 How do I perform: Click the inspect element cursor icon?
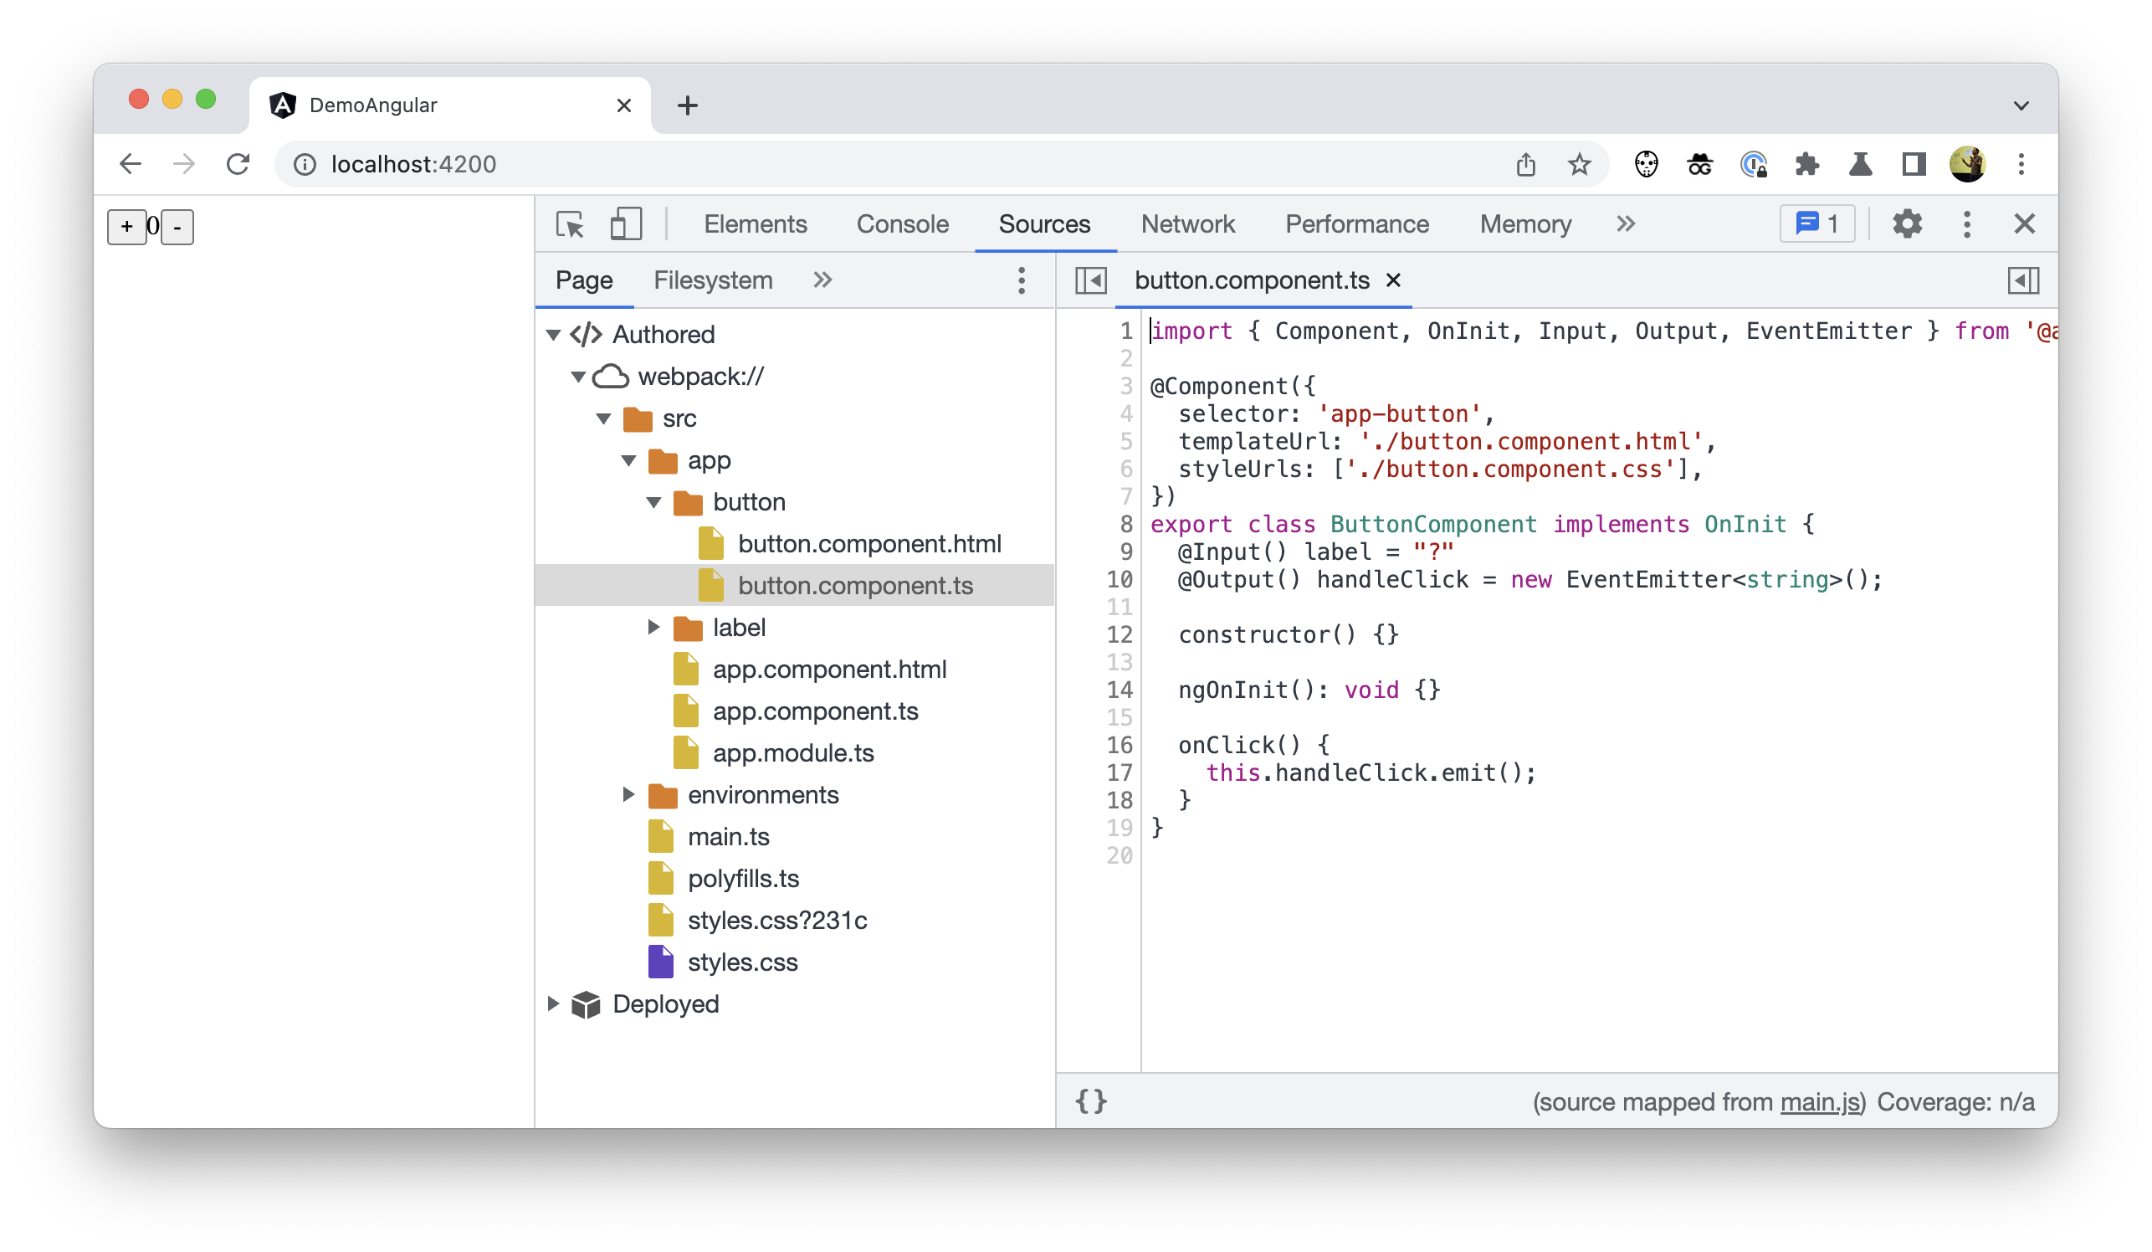click(x=571, y=223)
